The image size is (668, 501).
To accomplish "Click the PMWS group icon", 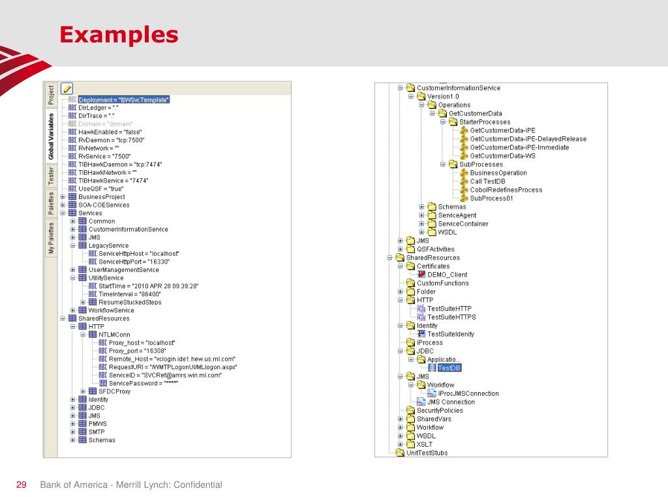I will pos(83,423).
